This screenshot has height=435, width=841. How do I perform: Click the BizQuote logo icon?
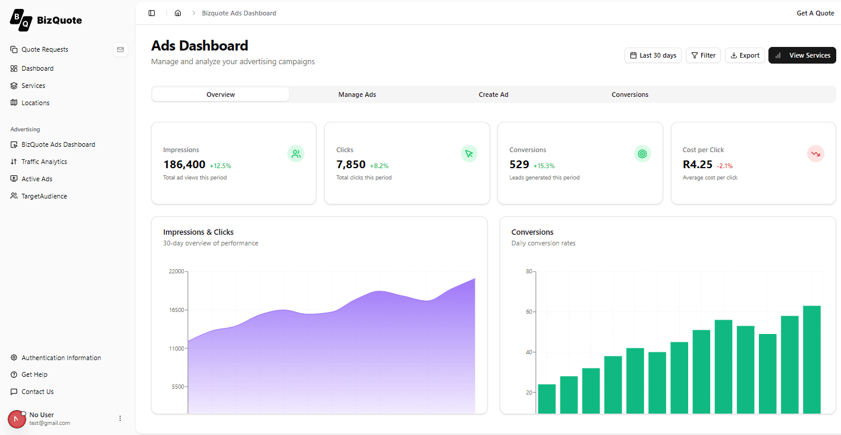click(21, 20)
